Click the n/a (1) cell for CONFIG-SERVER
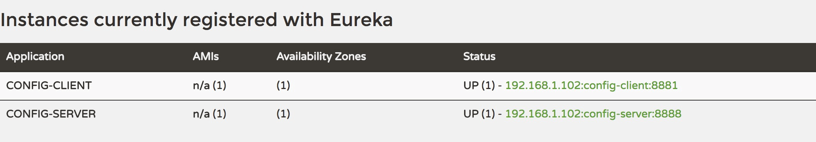This screenshot has height=142, width=816. click(209, 114)
